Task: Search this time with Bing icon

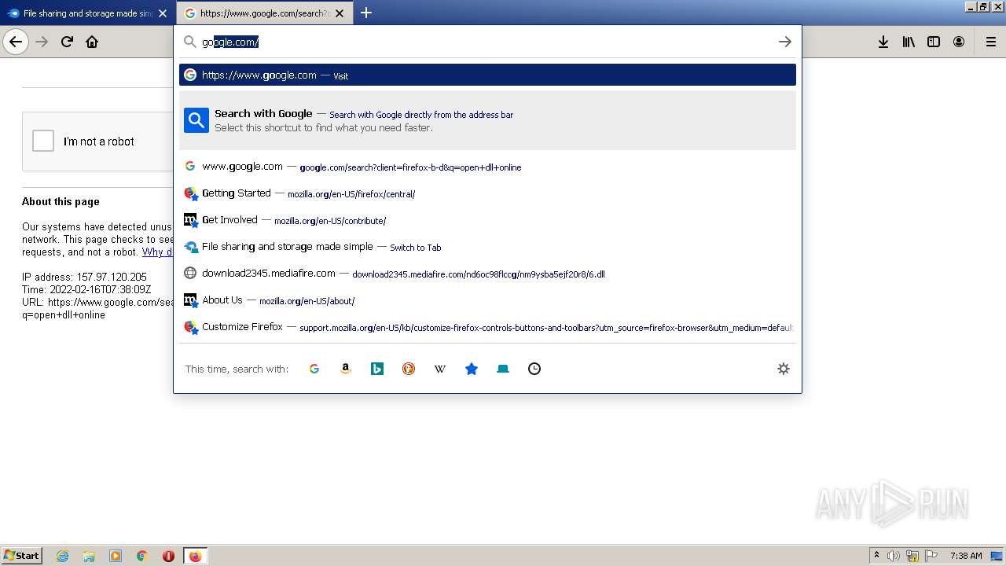Action: (x=377, y=369)
